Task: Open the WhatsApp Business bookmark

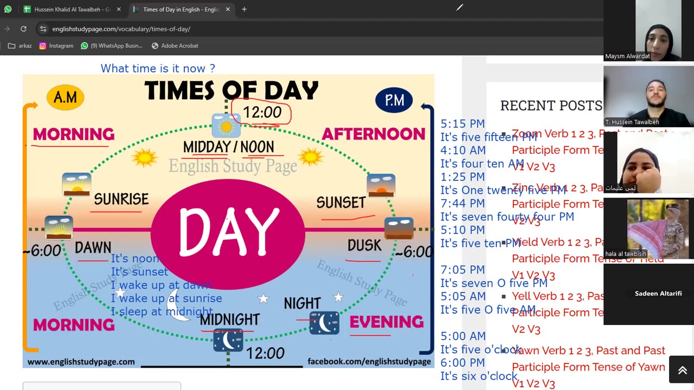Action: (112, 45)
